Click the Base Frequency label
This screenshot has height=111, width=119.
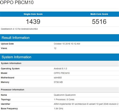click(9, 108)
